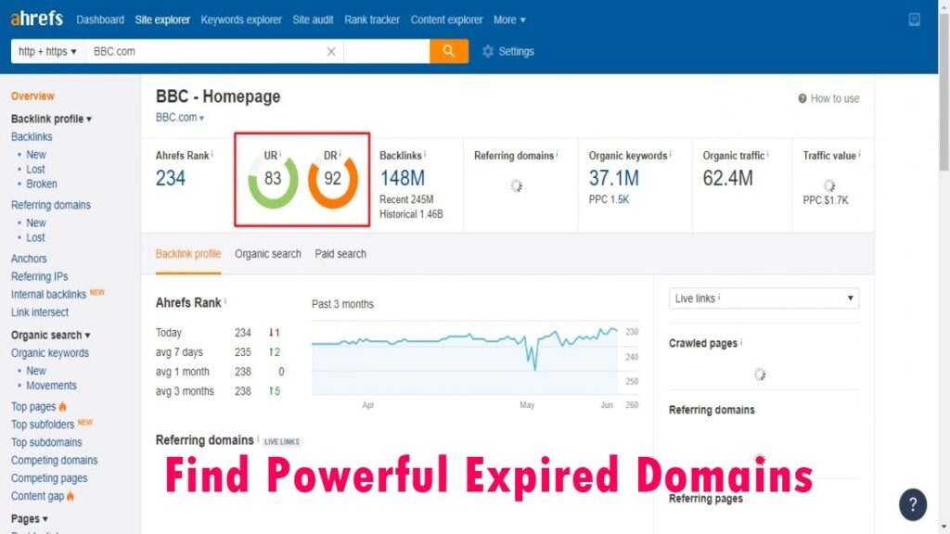Click the PPC 1.5K link
The width and height of the screenshot is (950, 534).
point(609,199)
